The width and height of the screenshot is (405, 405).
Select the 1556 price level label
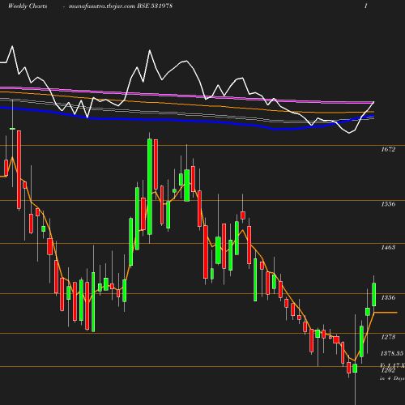pos(388,204)
